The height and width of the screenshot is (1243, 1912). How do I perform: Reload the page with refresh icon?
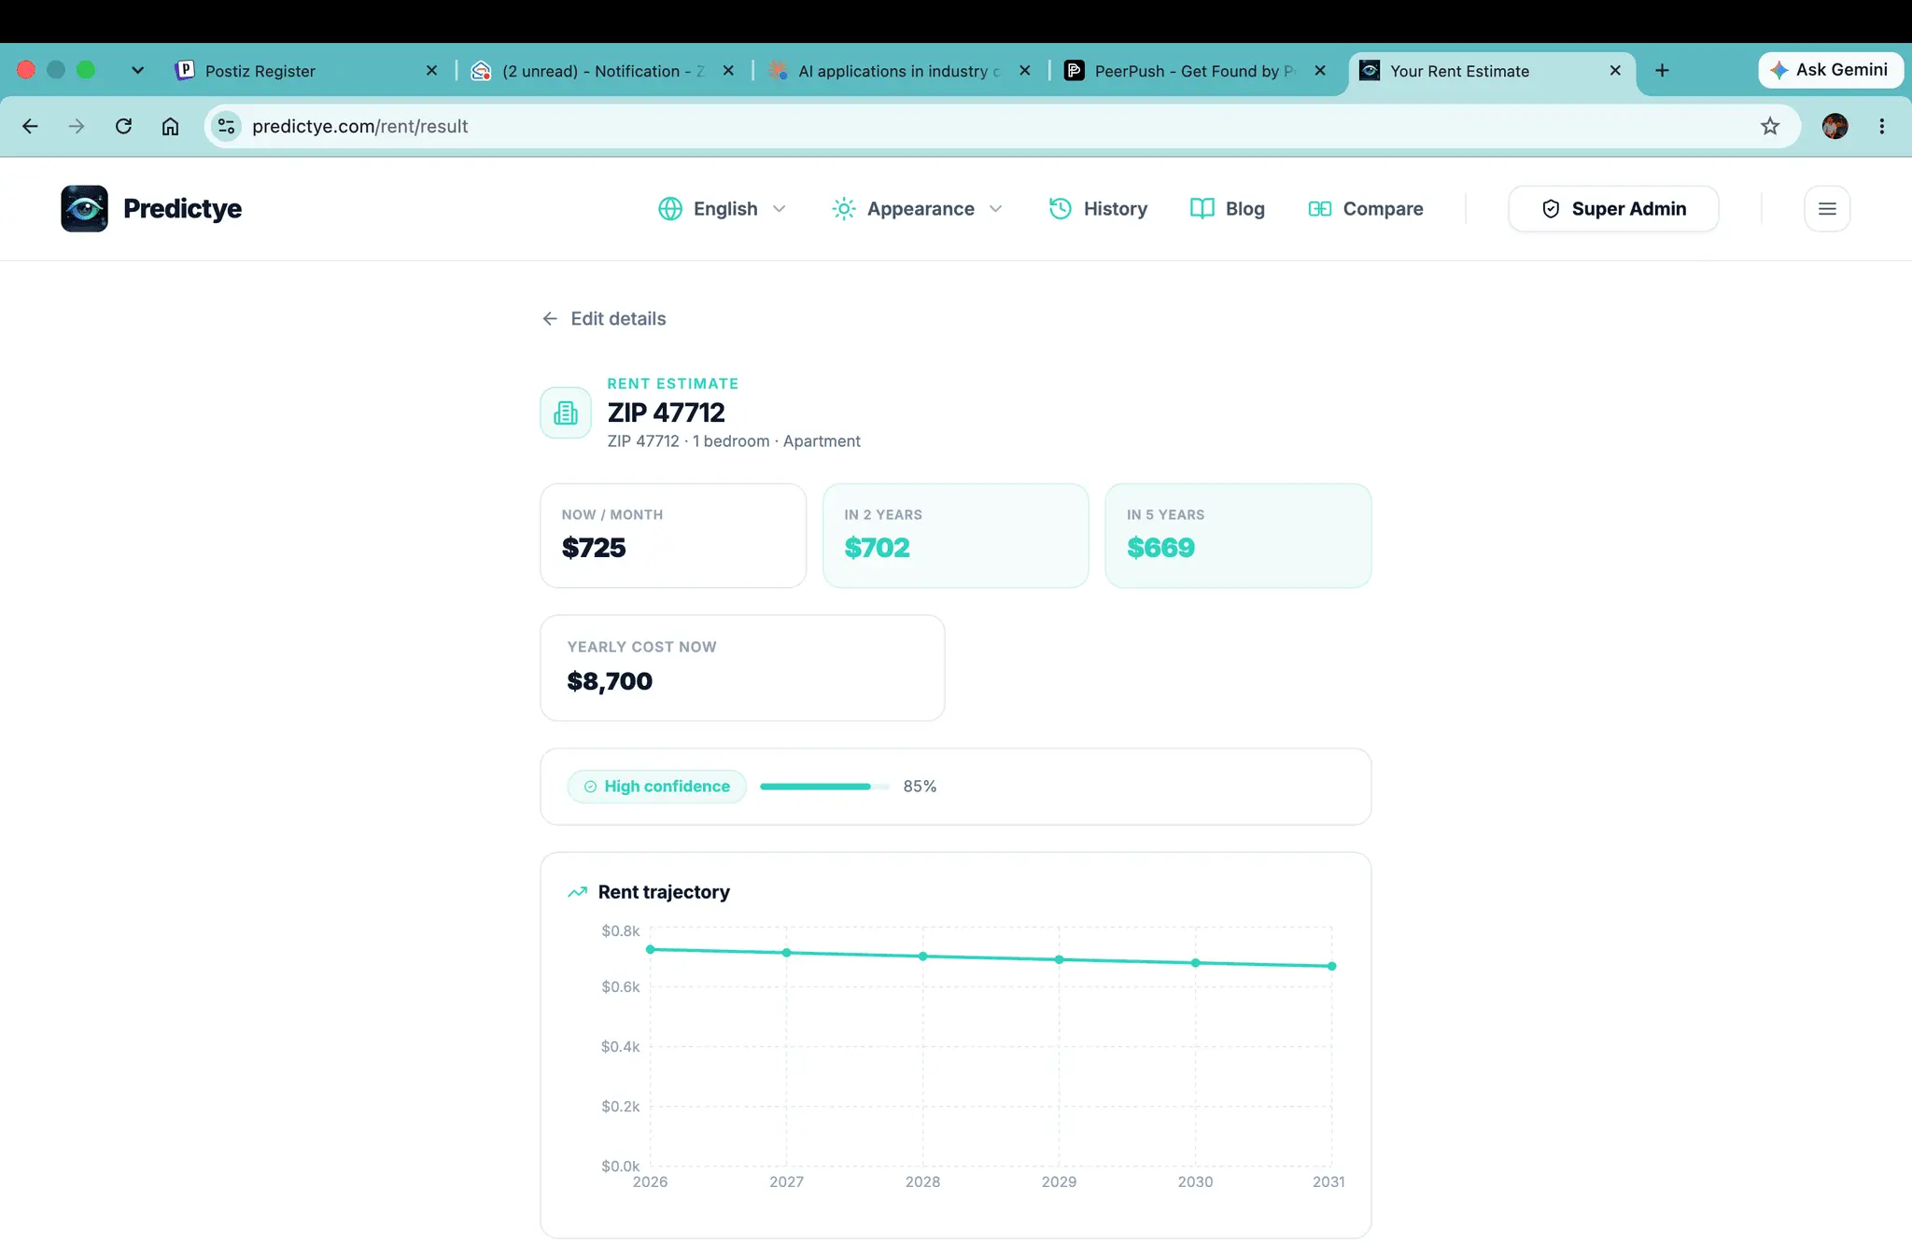[x=123, y=126]
